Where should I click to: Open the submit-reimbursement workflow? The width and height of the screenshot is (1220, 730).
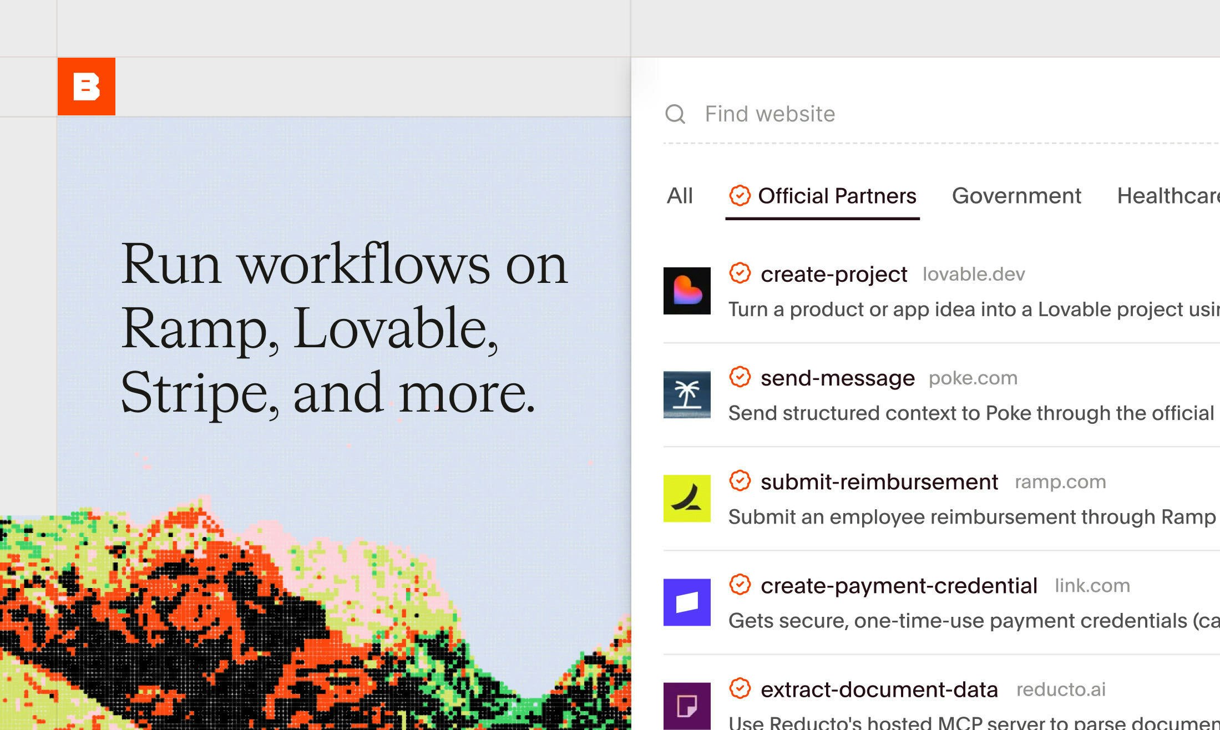(x=879, y=481)
